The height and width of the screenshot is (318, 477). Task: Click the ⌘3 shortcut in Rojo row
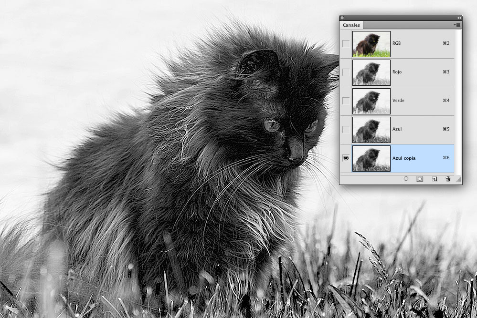tap(446, 72)
